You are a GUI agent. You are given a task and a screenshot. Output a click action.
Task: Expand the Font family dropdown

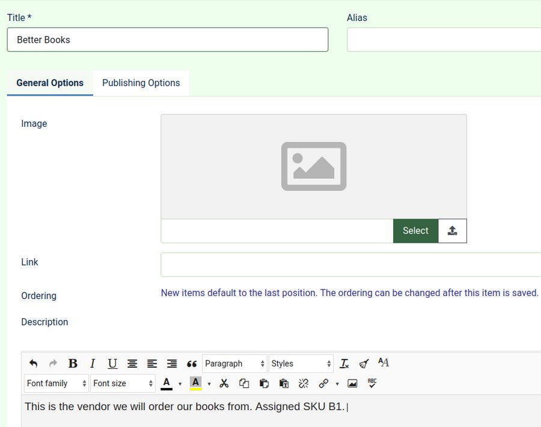57,383
